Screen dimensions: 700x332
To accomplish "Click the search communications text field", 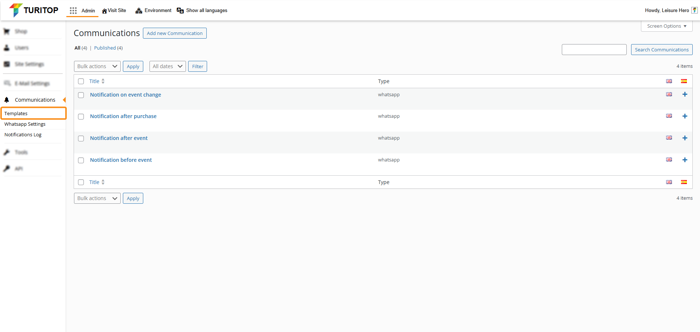I will pos(594,50).
